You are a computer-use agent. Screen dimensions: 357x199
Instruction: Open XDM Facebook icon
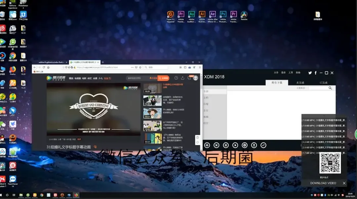tap(316, 73)
